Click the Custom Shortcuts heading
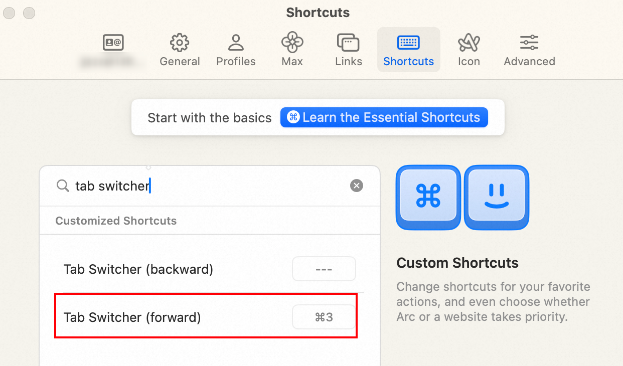The width and height of the screenshot is (623, 366). click(x=457, y=263)
